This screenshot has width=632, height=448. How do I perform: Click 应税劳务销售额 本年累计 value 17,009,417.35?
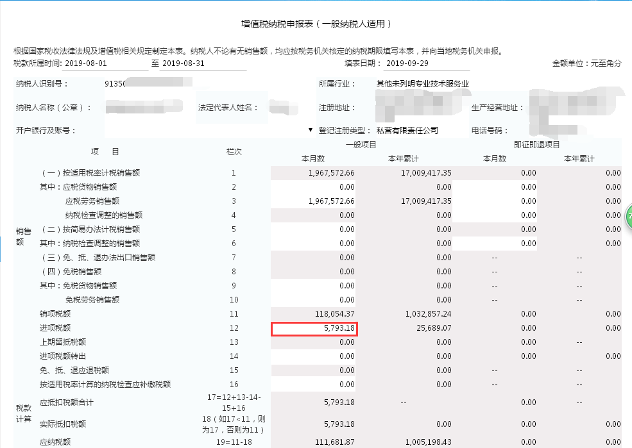426,201
